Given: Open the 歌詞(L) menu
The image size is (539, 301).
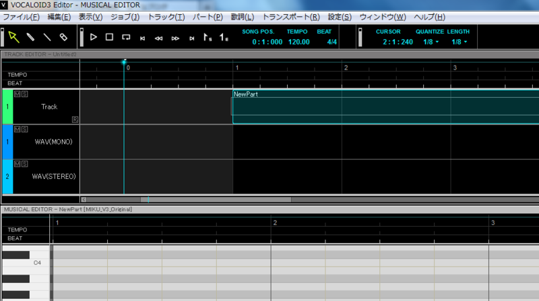Looking at the screenshot, I should coord(243,18).
